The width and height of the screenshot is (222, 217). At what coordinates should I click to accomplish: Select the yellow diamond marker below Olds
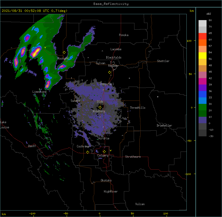pyautogui.click(x=100, y=107)
